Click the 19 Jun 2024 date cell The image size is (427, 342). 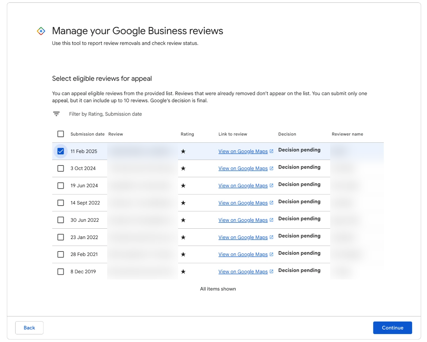click(84, 186)
